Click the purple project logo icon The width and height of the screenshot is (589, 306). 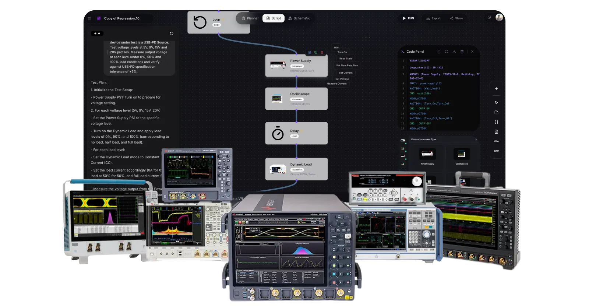click(x=99, y=18)
